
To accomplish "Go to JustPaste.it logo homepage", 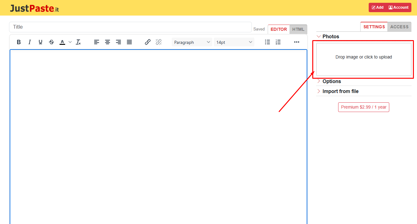I will click(34, 8).
